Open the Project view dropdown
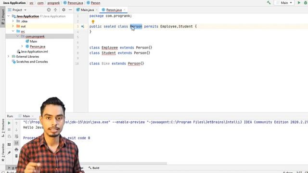 tap(25, 10)
